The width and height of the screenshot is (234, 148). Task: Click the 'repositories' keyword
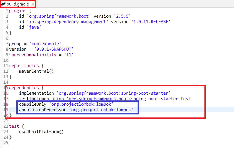(x=24, y=66)
